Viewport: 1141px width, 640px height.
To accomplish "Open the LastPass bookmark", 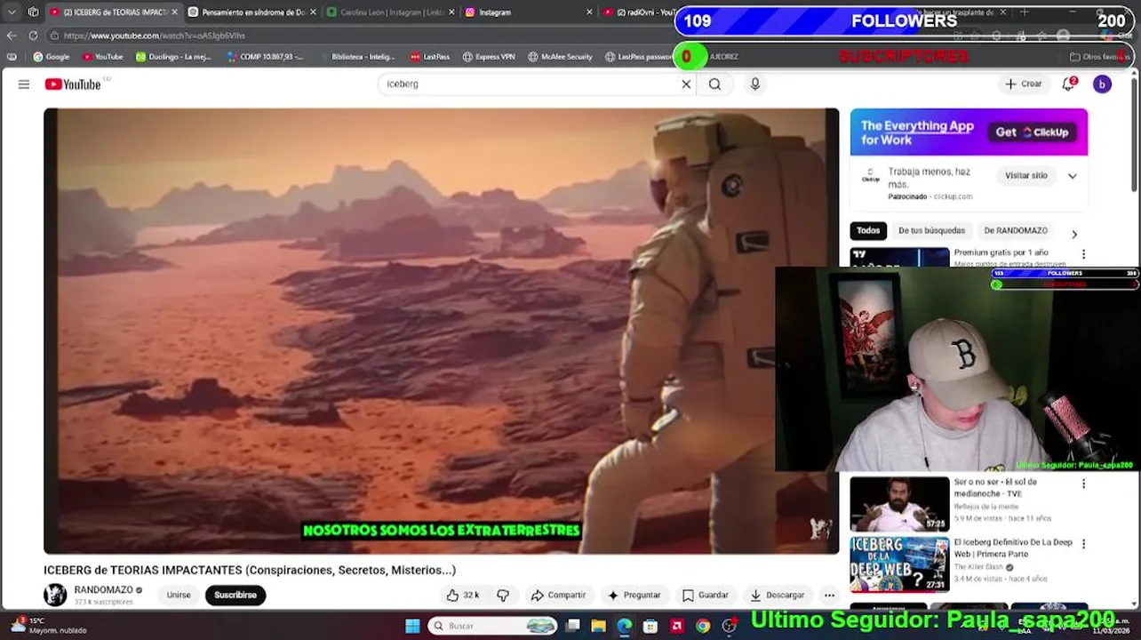I will point(430,57).
